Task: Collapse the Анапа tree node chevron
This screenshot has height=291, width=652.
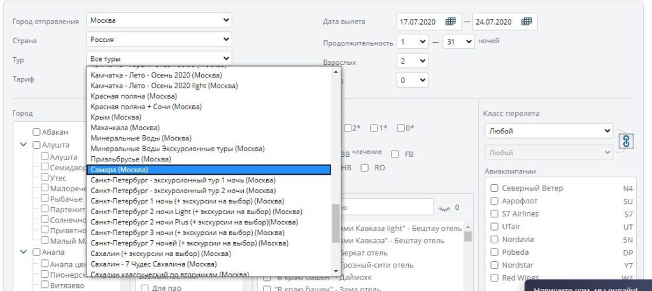Action: tap(25, 252)
